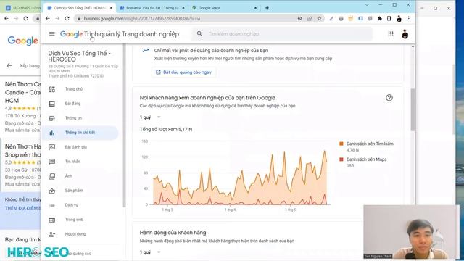Open the Chrome extensions puzzle icon
Image resolution: width=464 pixels, height=261 pixels.
pyautogui.click(x=380, y=18)
